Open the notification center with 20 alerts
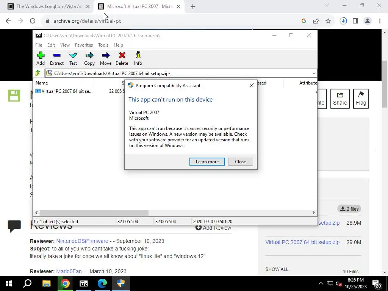This screenshot has width=388, height=291. (377, 283)
